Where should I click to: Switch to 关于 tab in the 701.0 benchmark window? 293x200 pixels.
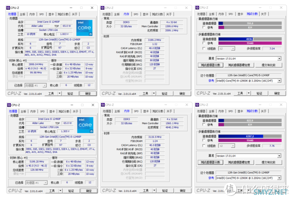click(x=264, y=14)
